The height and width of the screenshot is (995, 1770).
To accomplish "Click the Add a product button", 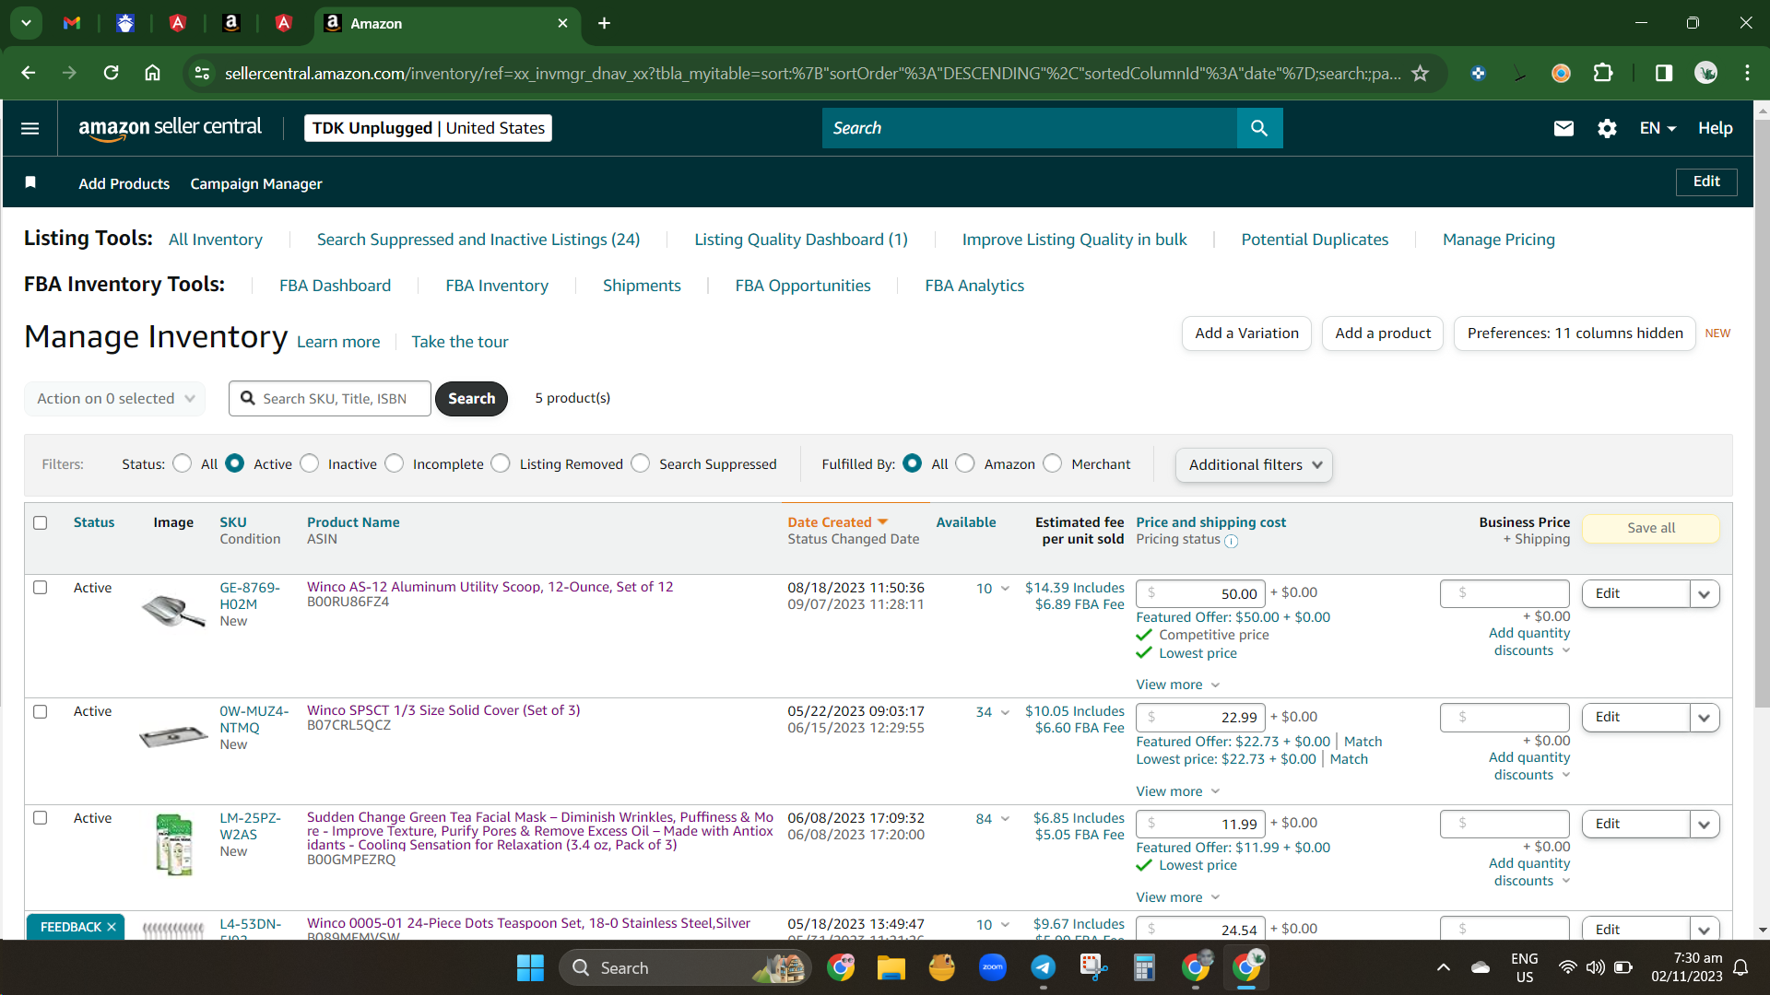I will coord(1383,334).
